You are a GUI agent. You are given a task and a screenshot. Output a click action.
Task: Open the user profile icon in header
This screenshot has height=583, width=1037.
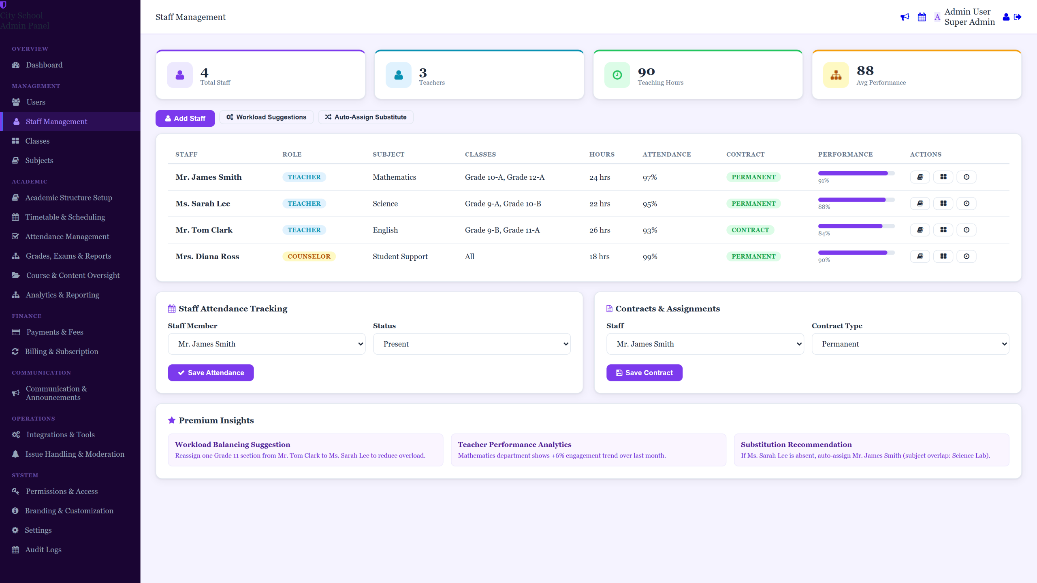click(1006, 17)
